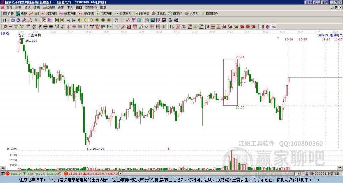Jump to last bar icon
The image size is (343, 183).
click(62, 20)
